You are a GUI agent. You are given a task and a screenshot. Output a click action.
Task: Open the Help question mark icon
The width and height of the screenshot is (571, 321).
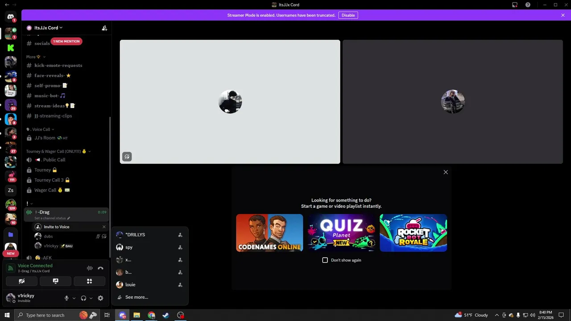point(528,5)
